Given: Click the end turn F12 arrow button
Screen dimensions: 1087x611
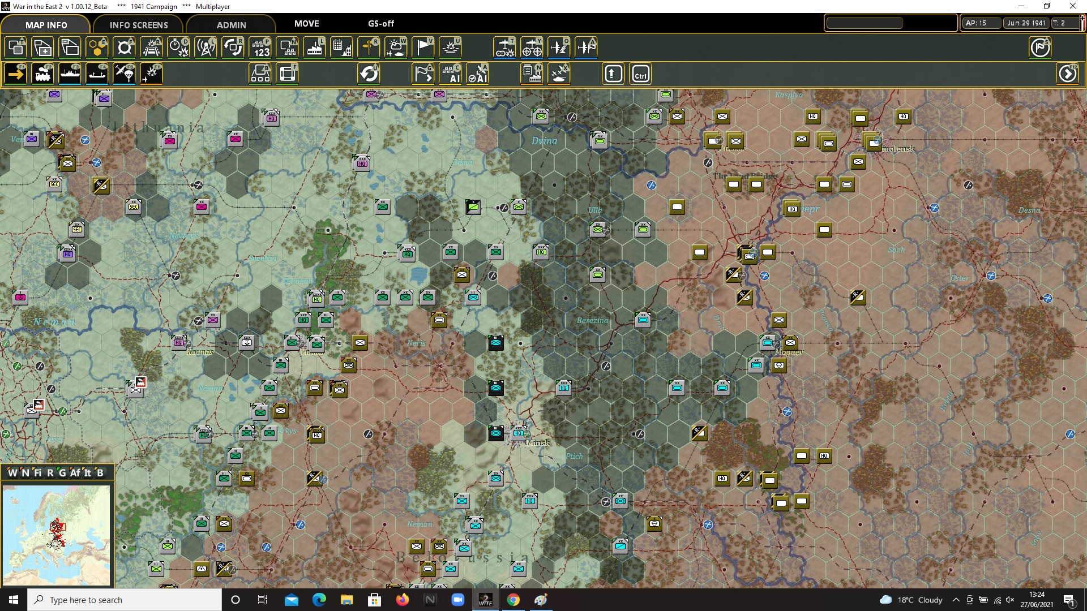Looking at the screenshot, I should point(1068,74).
